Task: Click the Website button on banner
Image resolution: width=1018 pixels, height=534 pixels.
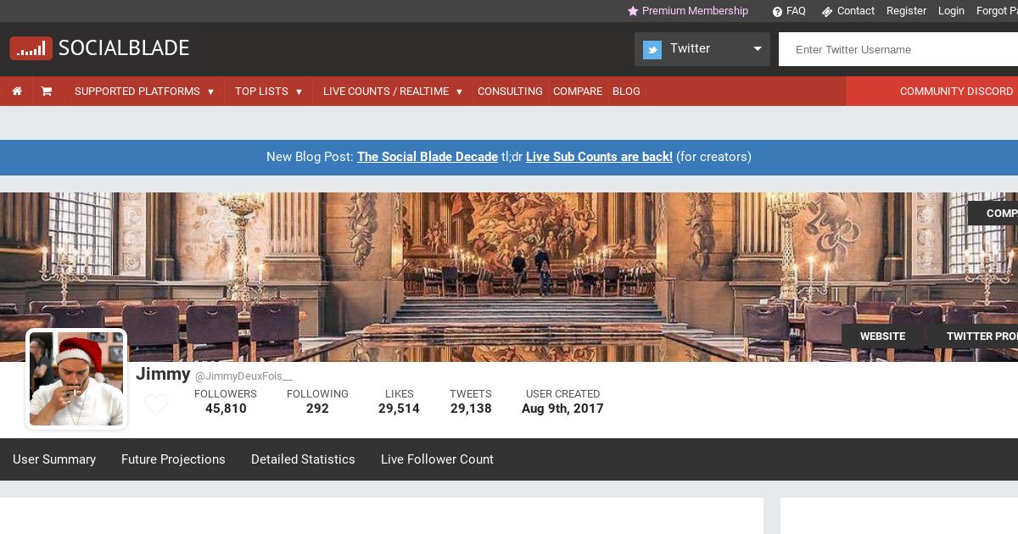Action: [882, 337]
